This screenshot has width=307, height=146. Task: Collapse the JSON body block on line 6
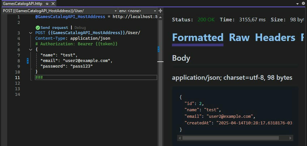[x=31, y=50]
